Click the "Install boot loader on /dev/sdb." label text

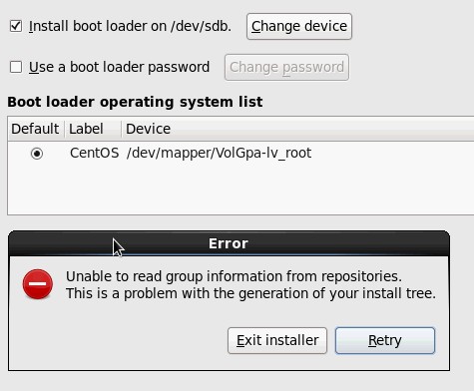tap(130, 26)
